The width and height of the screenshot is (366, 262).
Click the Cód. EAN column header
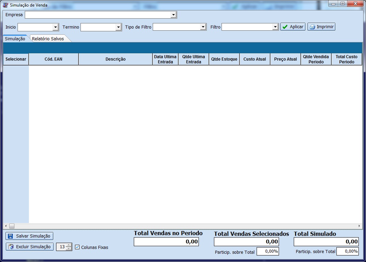[53, 59]
